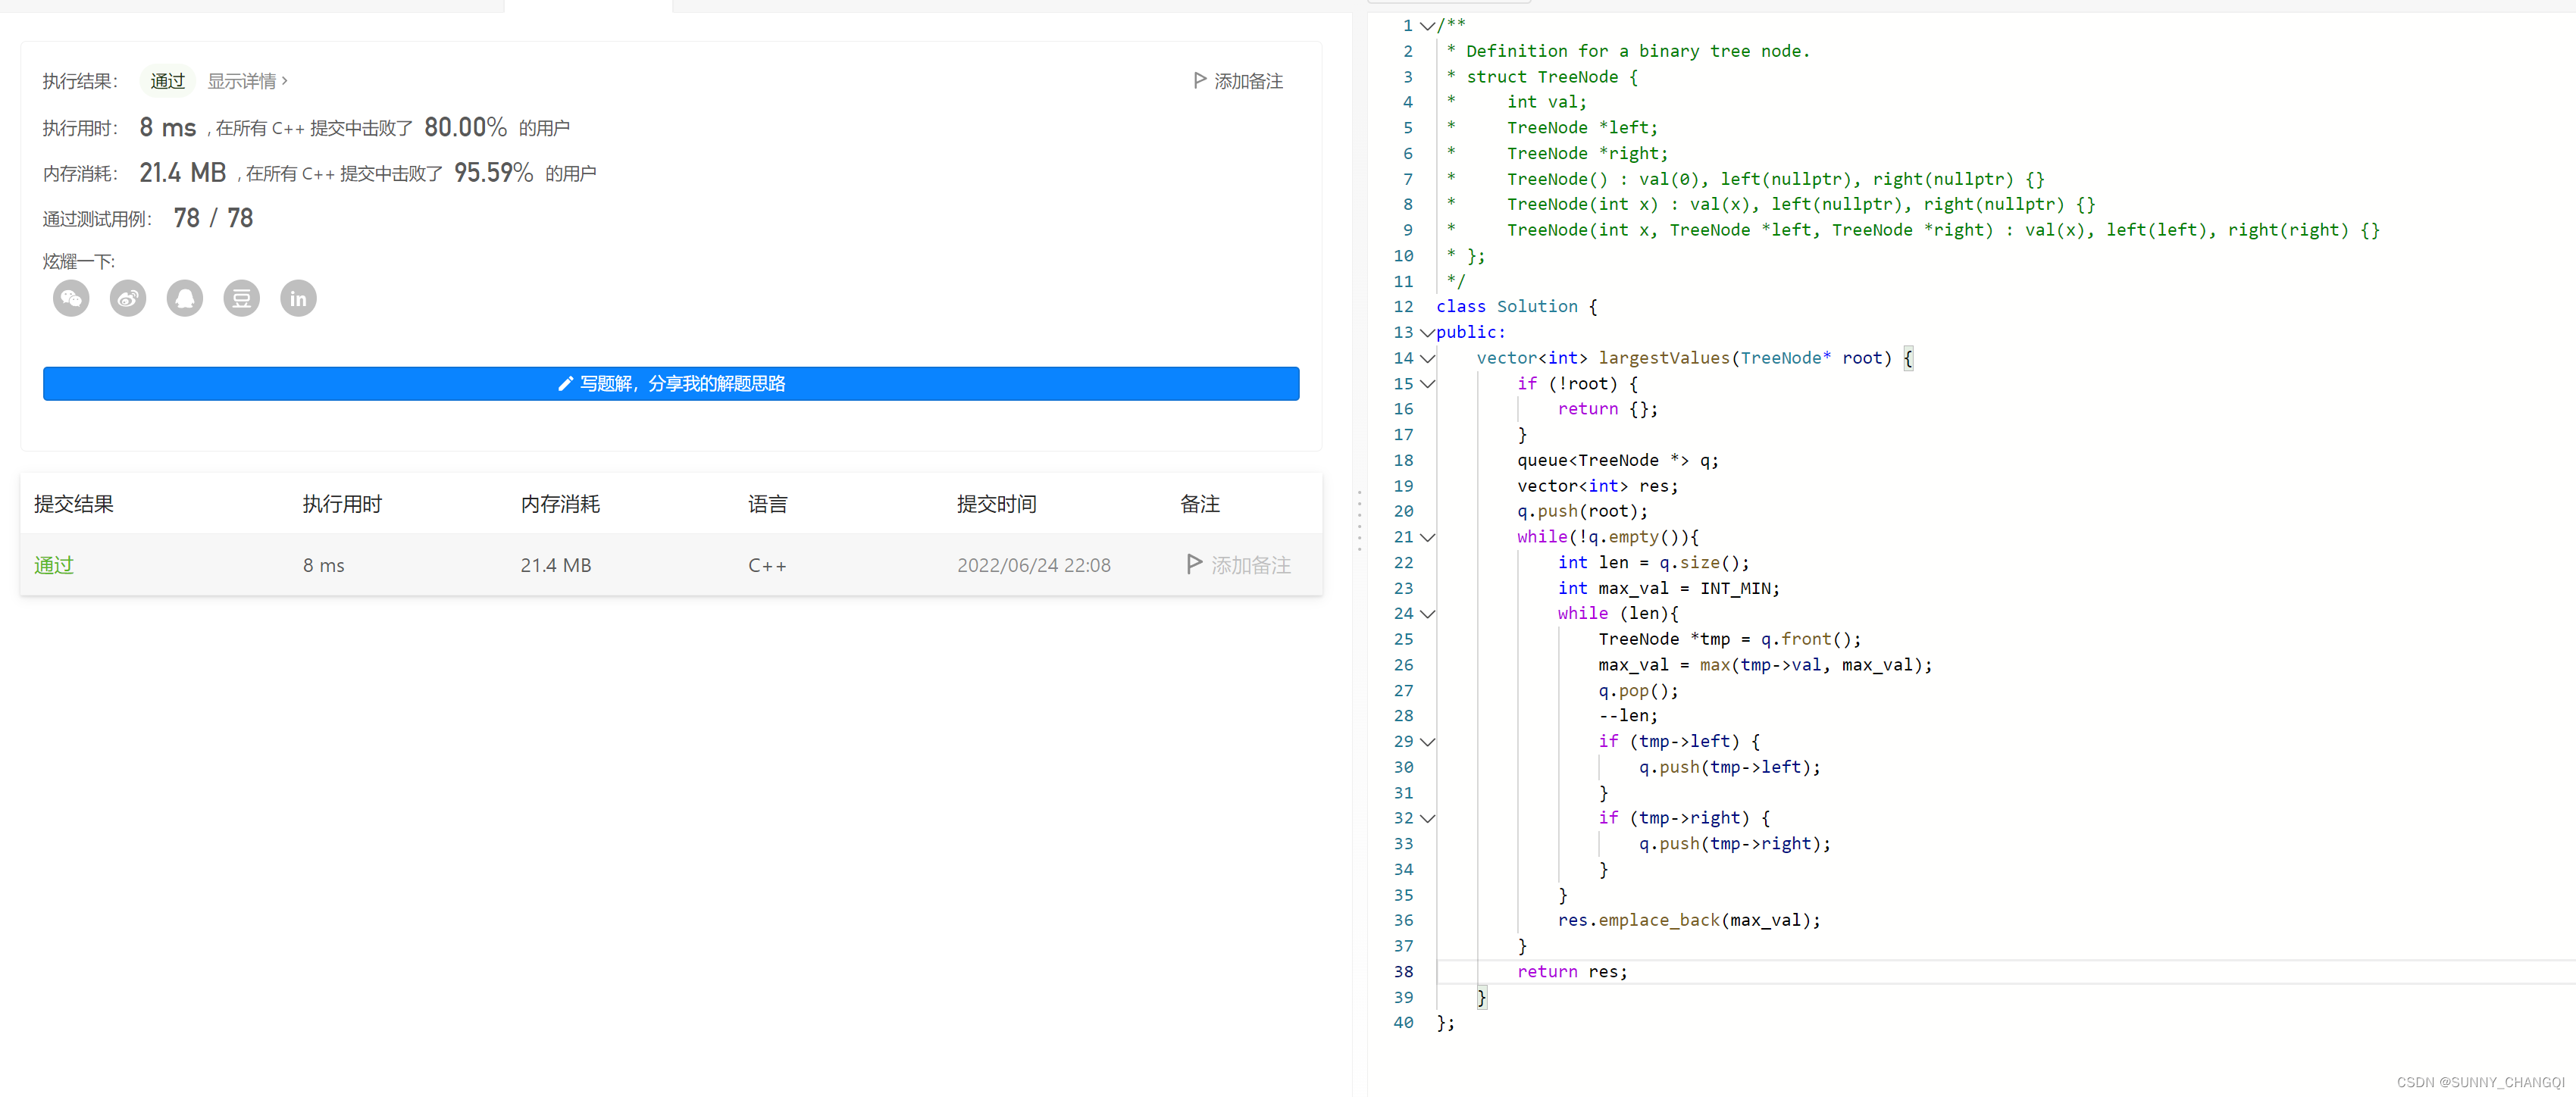Viewport: 2576px width, 1097px height.
Task: Collapse the if (!root) block at line 15
Action: 1427,384
